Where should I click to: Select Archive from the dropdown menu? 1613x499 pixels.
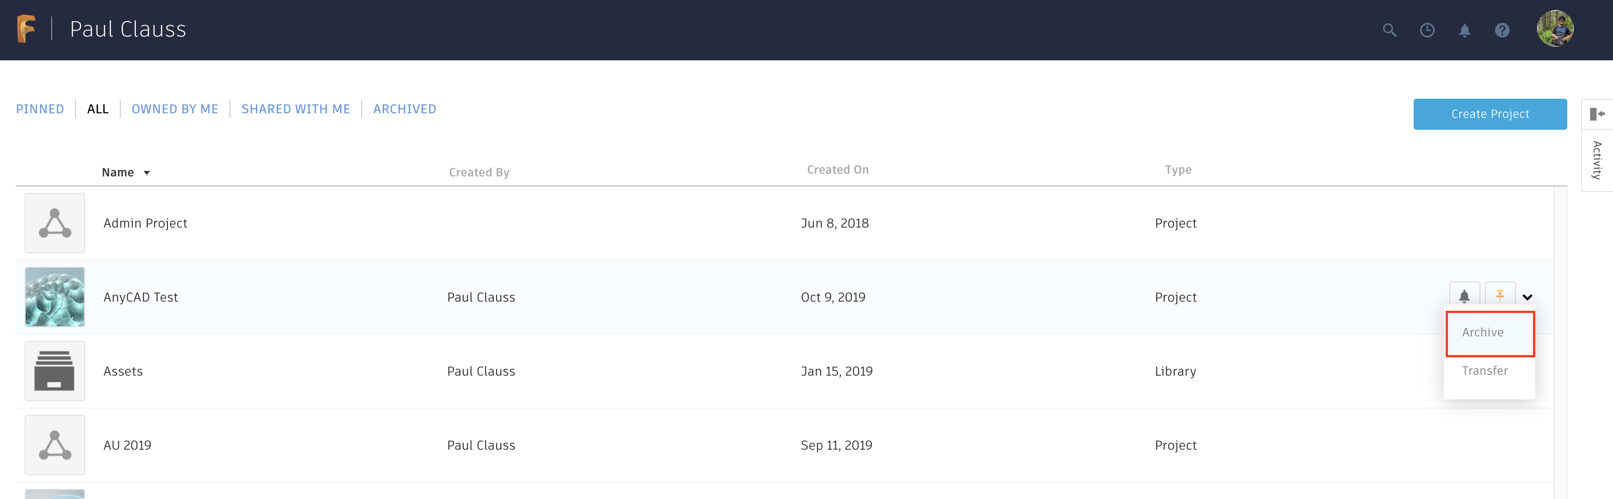coord(1483,333)
